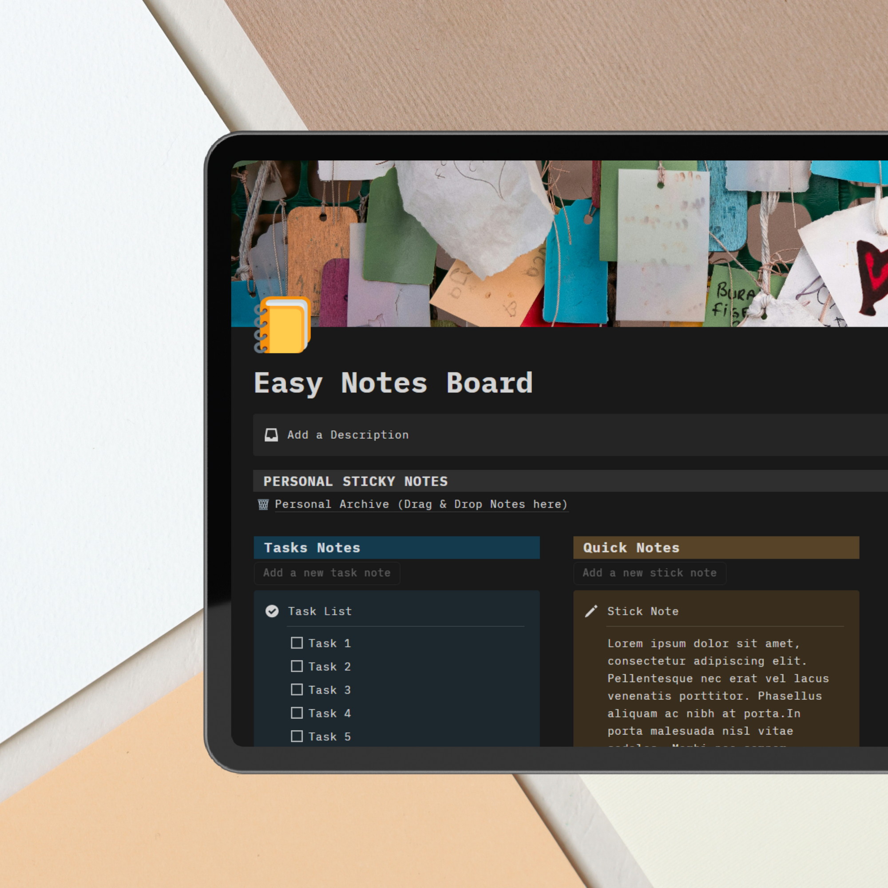Click the Task List note title
This screenshot has width=888, height=888.
(320, 611)
